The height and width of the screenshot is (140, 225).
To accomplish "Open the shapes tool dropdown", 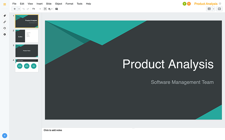I will 50,9.
